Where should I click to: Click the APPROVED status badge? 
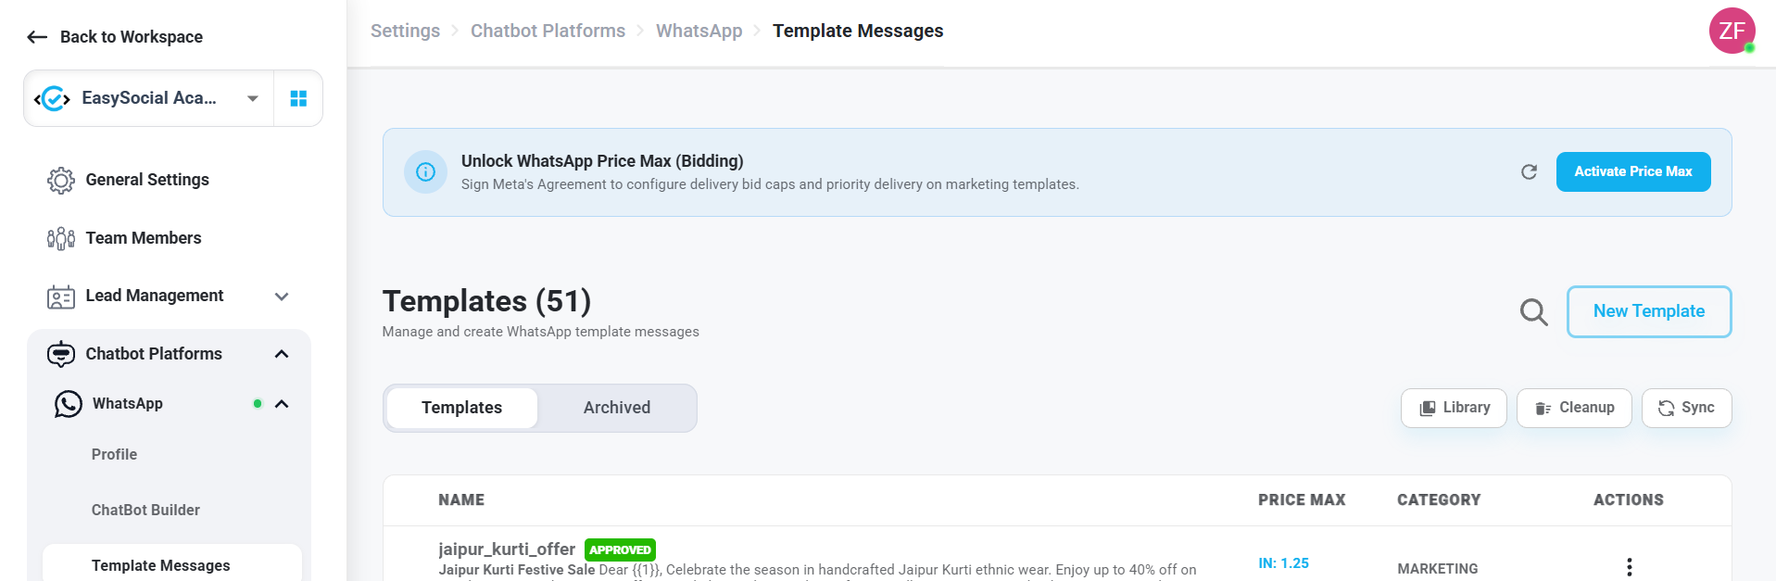point(620,549)
